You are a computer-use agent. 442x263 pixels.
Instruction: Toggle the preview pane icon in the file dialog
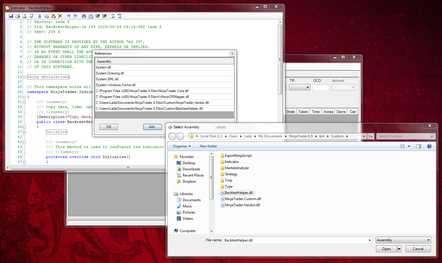(x=418, y=146)
